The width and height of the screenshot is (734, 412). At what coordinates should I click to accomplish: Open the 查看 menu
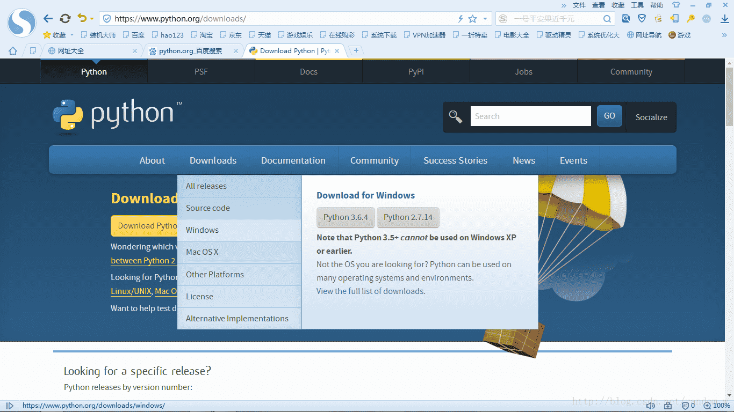(x=599, y=5)
